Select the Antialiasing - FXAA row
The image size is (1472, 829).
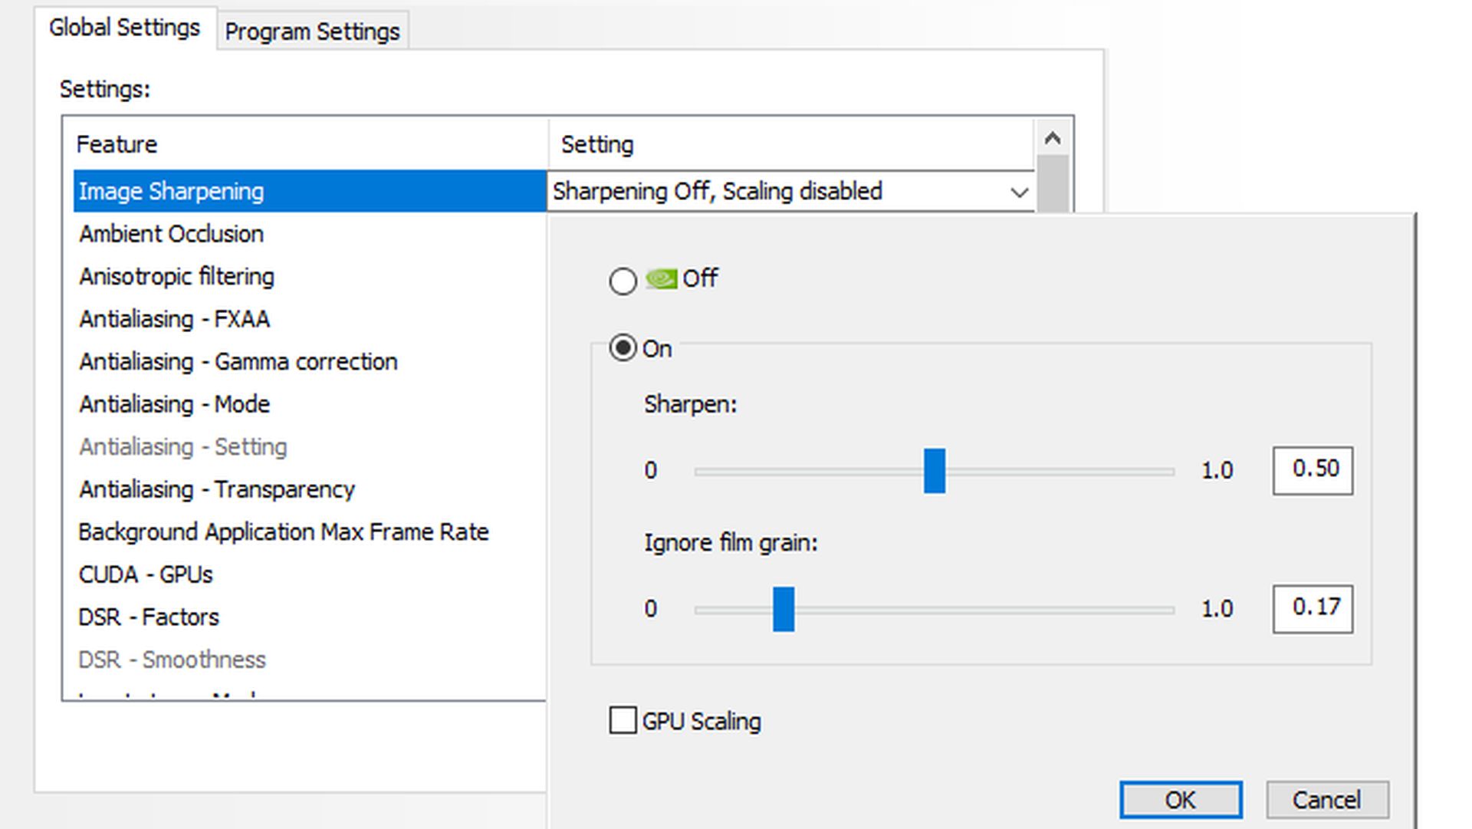click(174, 319)
